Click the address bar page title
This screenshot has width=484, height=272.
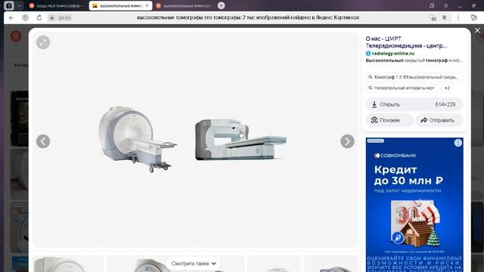[x=248, y=17]
